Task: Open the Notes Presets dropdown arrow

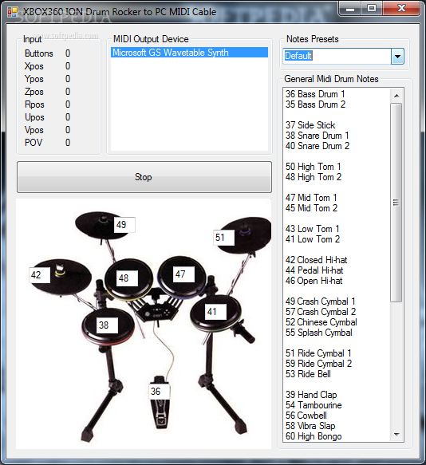Action: click(x=397, y=56)
